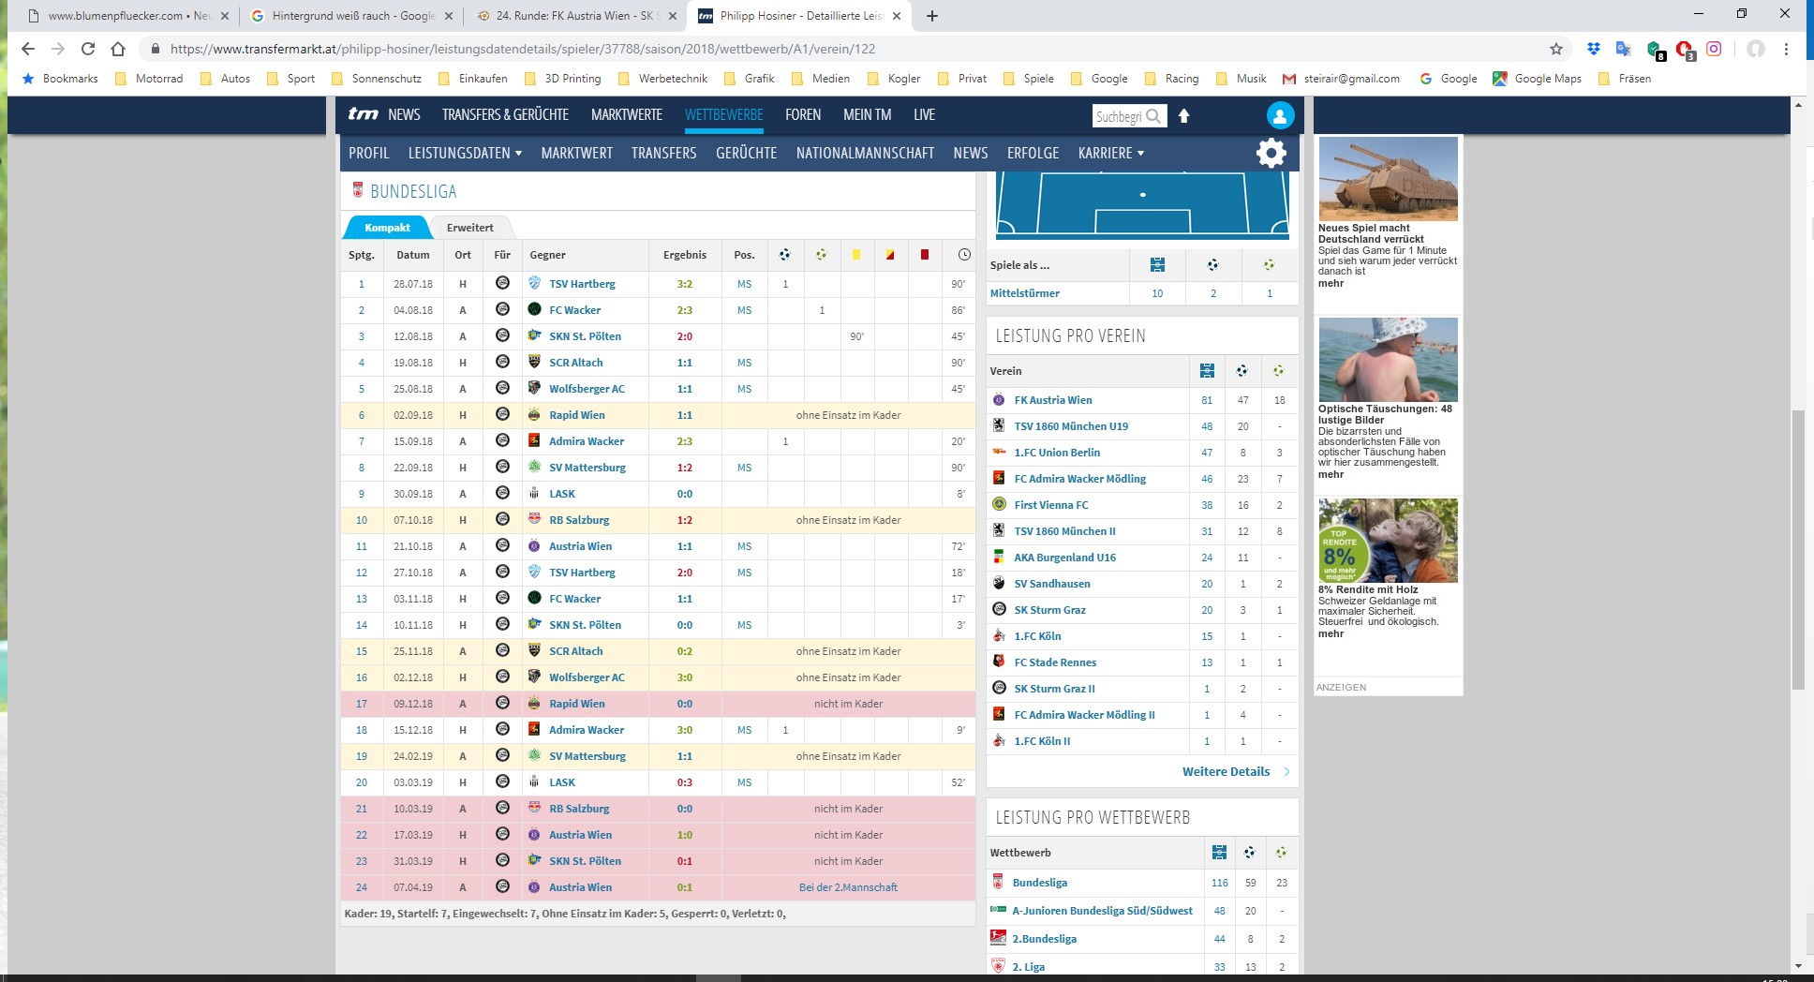
Task: Open 1.FC Union Berlin club link
Action: point(1058,453)
